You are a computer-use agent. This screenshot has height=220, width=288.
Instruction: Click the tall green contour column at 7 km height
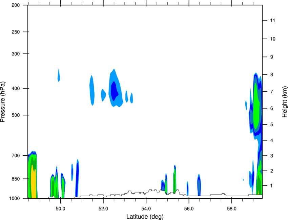click(256, 106)
